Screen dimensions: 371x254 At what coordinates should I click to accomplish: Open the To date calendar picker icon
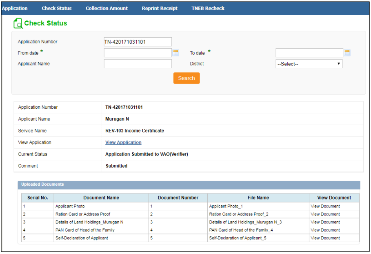click(x=347, y=53)
